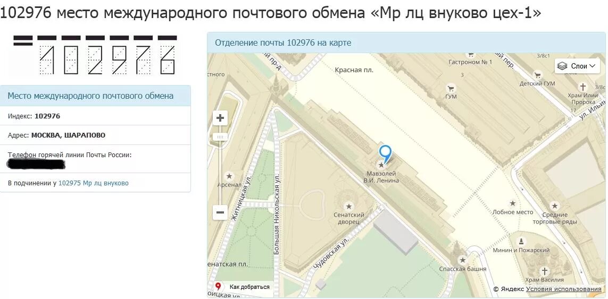The width and height of the screenshot is (608, 299).
Task: Click the Храм Илии Пророка cross icon
Action: [x=582, y=87]
